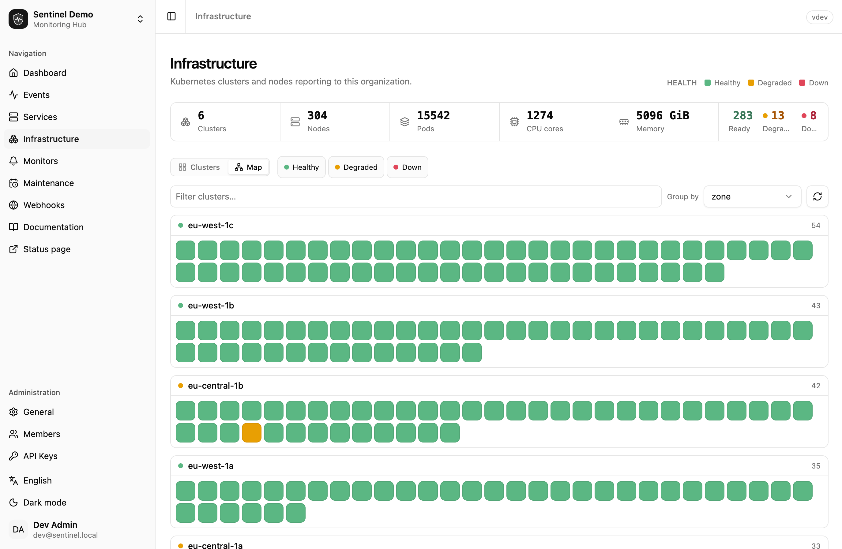Open the Members page

point(77,434)
